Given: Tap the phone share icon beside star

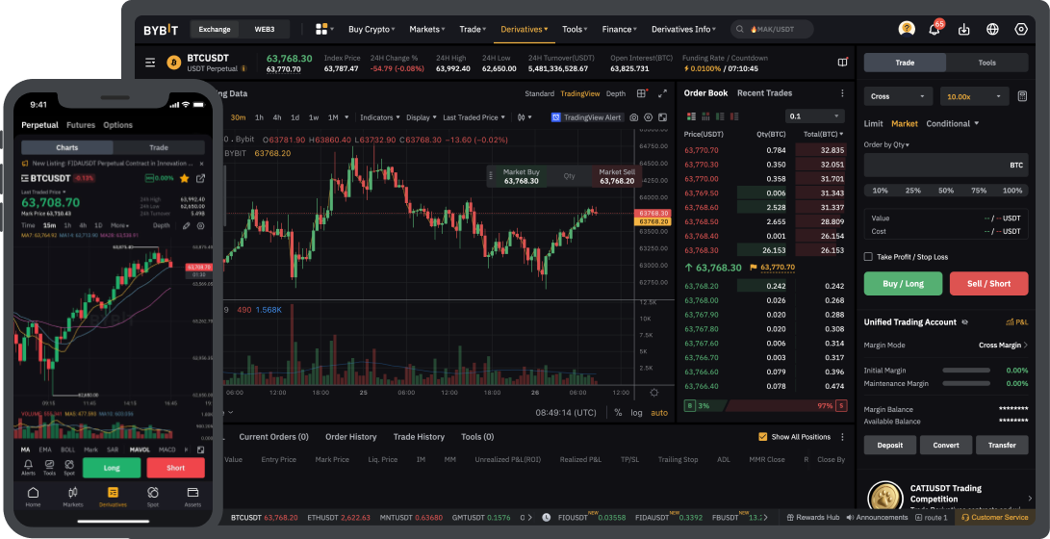Looking at the screenshot, I should (200, 178).
